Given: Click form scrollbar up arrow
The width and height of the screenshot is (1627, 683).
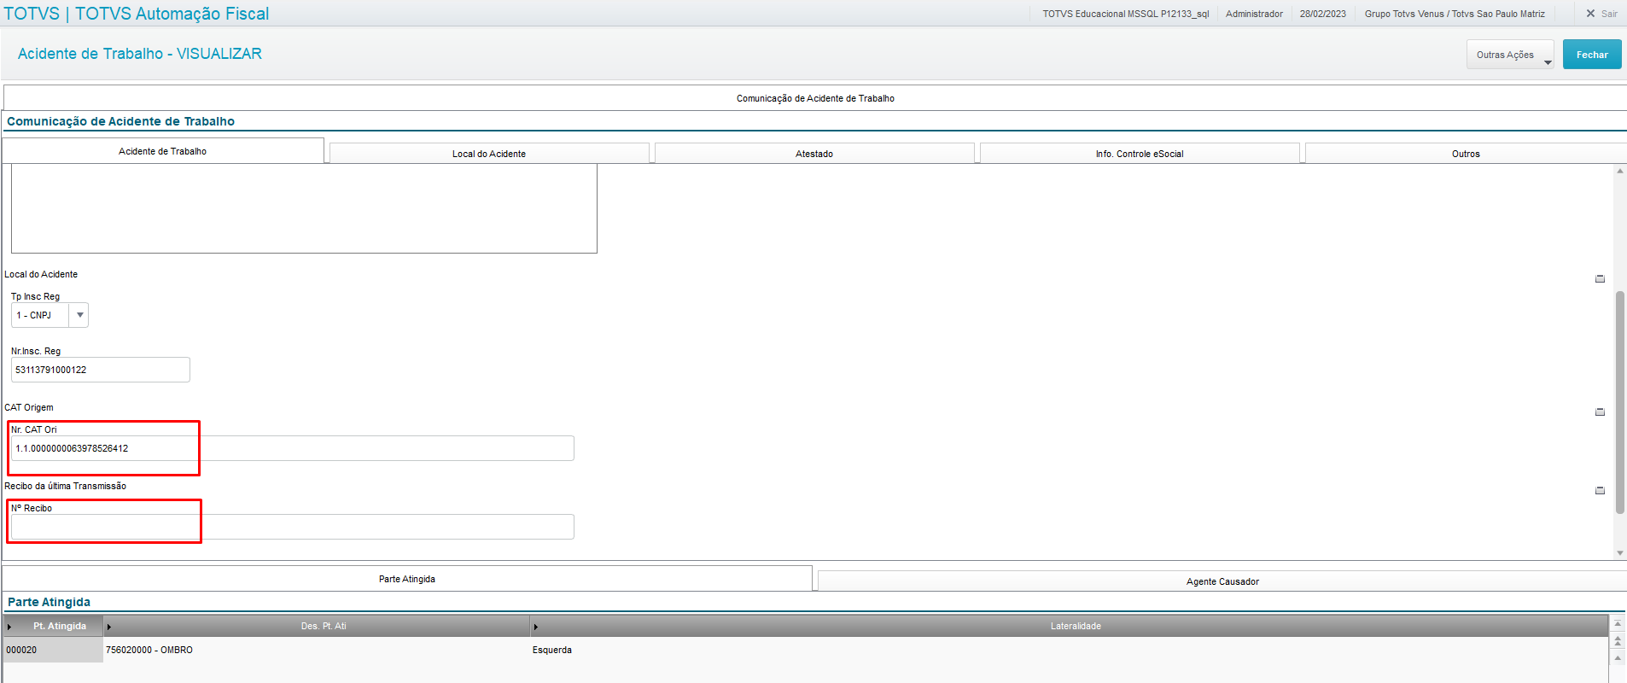Looking at the screenshot, I should coord(1619,172).
